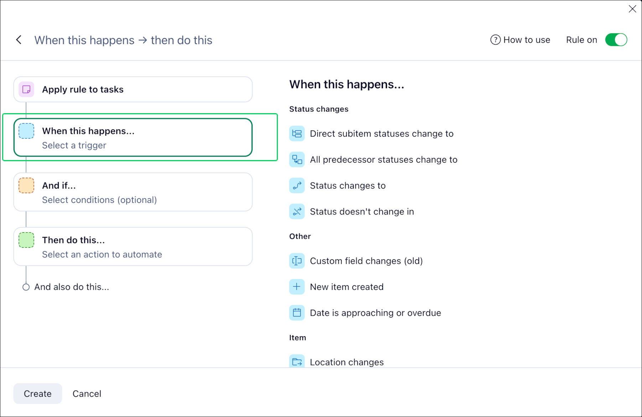This screenshot has height=417, width=642.
Task: Toggle the Rule on switch
Action: click(x=616, y=40)
